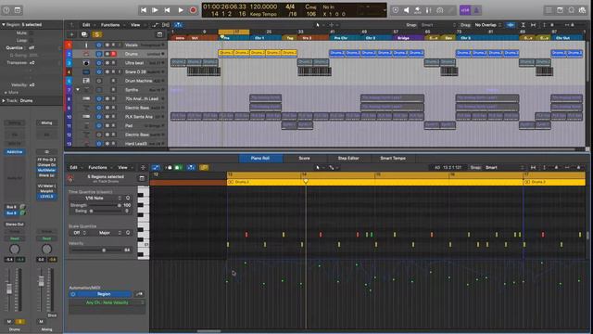The height and width of the screenshot is (334, 593).
Task: Toggle Flex button in tracks menu bar
Action: pos(166,25)
